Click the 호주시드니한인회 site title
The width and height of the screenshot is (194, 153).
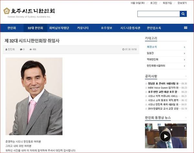pyautogui.click(x=33, y=11)
